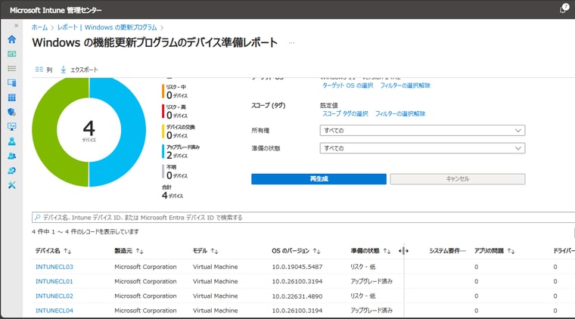The width and height of the screenshot is (575, 319).
Task: Click the search magnifier icon in search box
Action: tap(37, 218)
